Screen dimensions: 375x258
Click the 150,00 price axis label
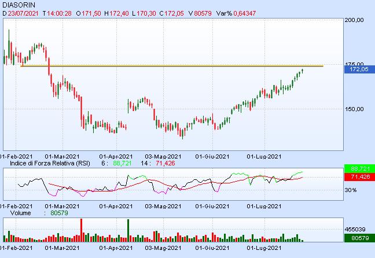354,109
